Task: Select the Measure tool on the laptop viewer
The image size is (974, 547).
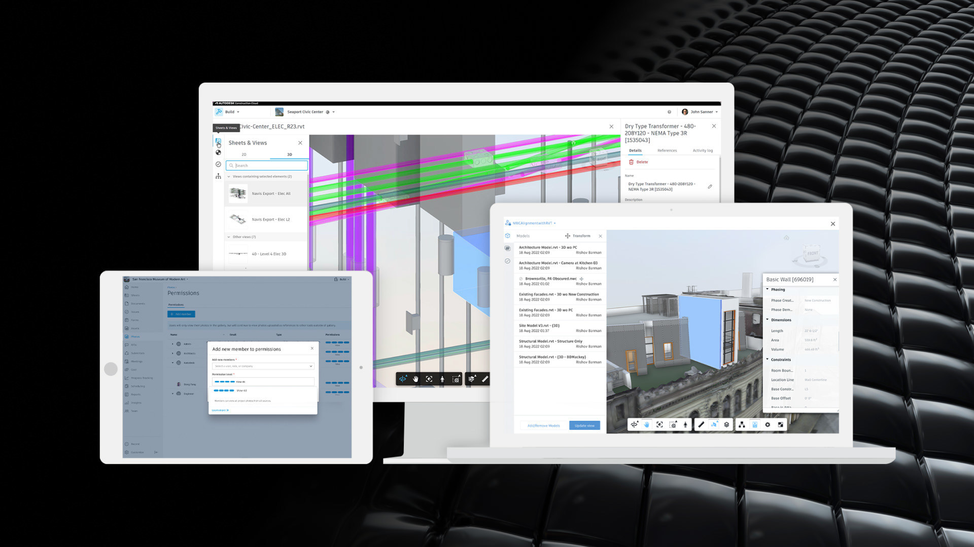Action: (702, 424)
